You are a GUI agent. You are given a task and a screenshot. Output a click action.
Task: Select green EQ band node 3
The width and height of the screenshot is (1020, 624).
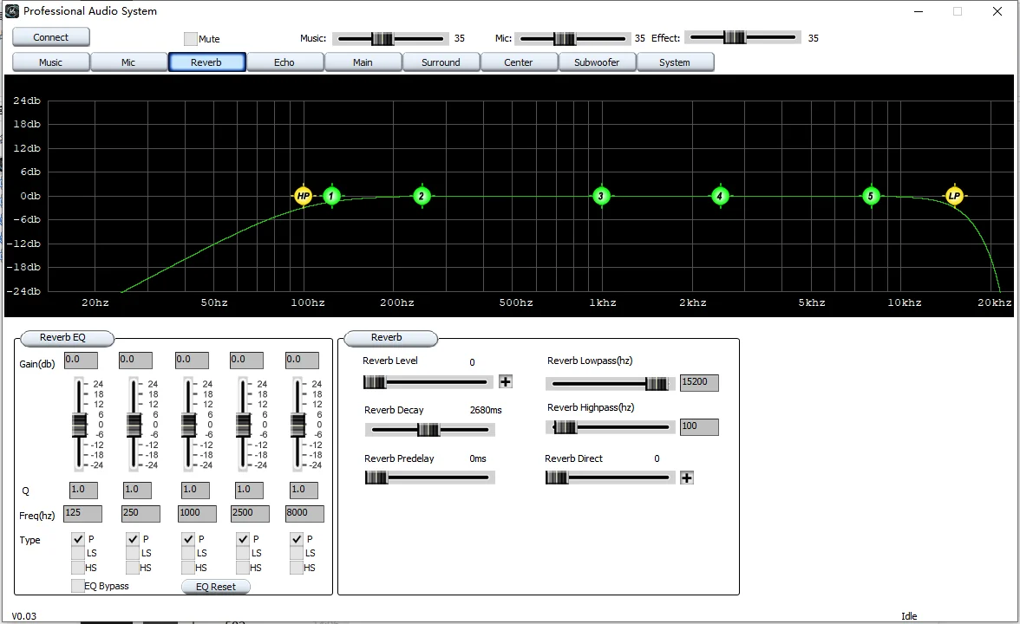601,197
